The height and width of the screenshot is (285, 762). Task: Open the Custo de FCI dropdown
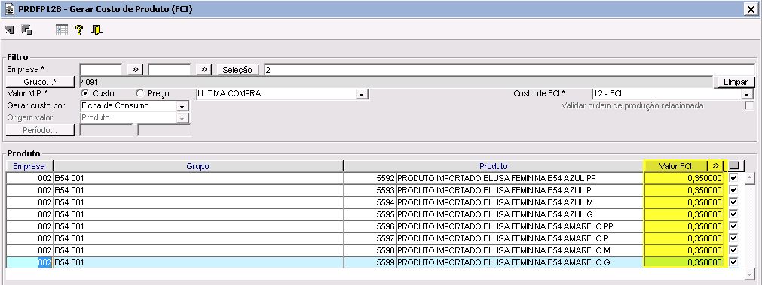[747, 95]
